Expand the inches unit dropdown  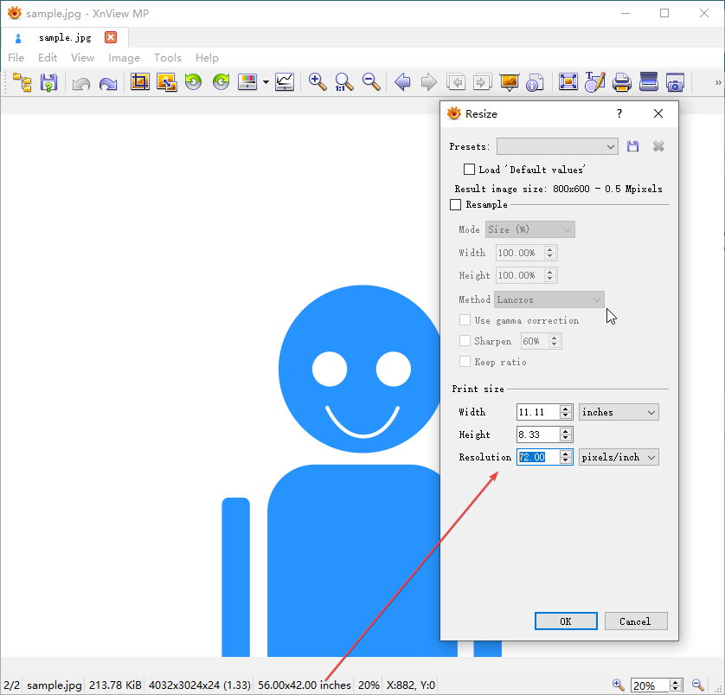click(619, 412)
